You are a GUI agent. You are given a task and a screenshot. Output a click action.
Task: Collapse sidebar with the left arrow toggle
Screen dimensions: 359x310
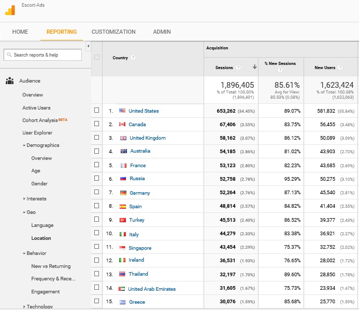88,46
